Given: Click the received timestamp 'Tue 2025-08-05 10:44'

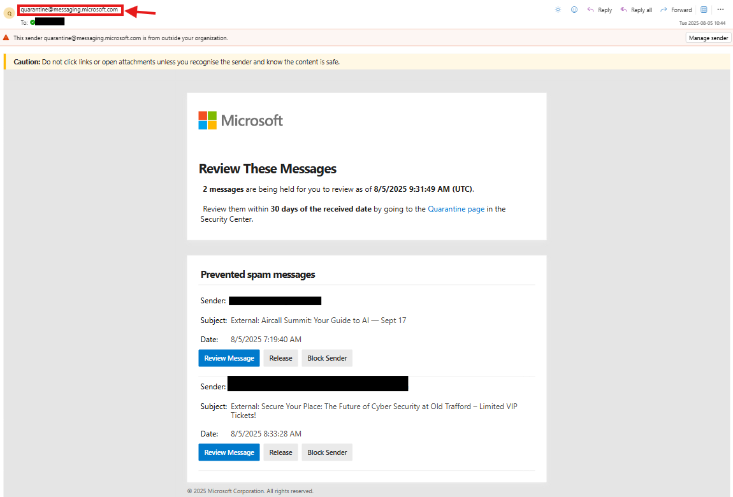Looking at the screenshot, I should click(702, 23).
